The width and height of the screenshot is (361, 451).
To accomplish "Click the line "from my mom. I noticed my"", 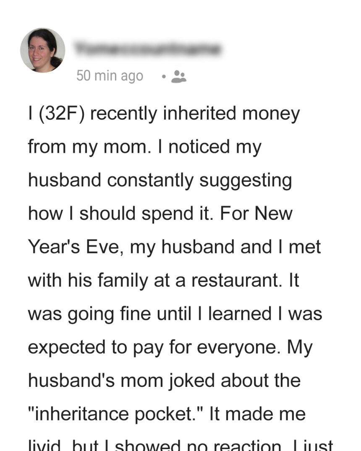I will coord(145,147).
